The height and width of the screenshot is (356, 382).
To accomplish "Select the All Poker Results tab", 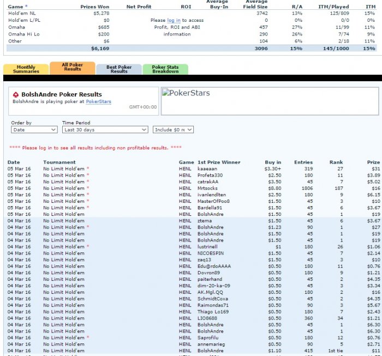I will click(72, 68).
